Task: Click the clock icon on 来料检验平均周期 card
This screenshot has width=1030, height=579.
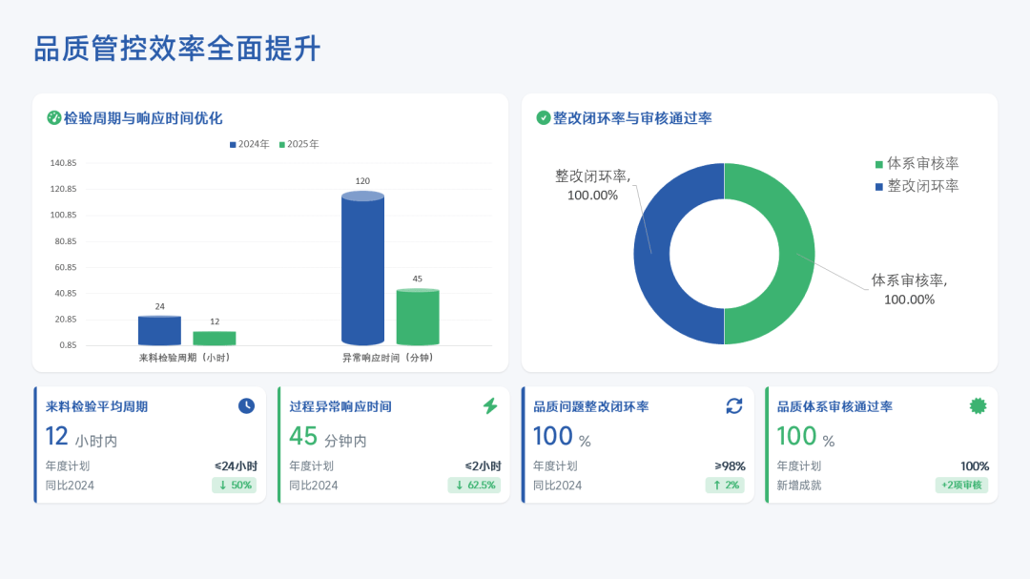Action: coord(246,405)
